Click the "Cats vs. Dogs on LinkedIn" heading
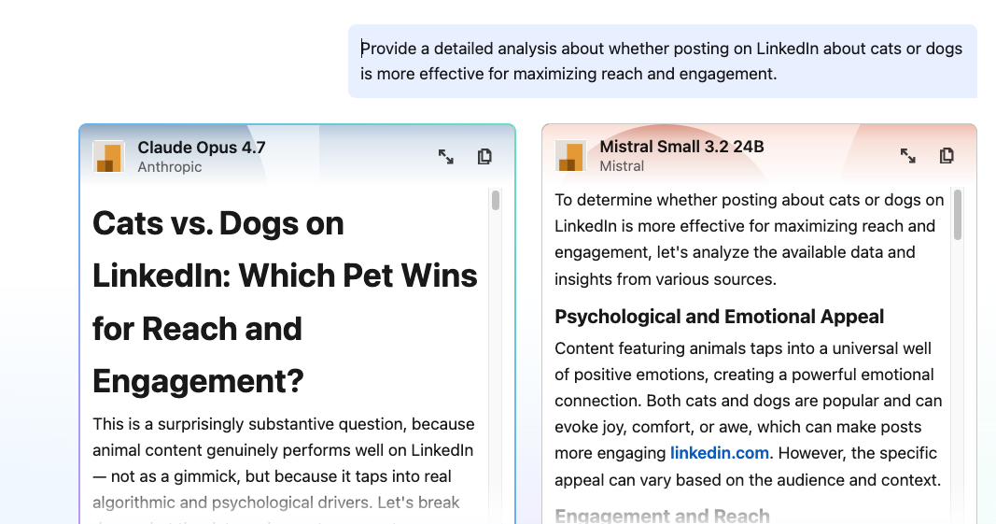 [x=285, y=302]
